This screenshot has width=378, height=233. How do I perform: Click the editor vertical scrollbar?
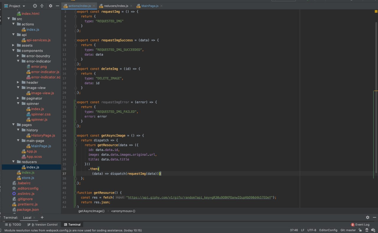376,92
